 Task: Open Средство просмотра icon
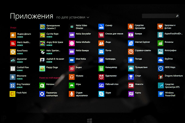click(131, 27)
